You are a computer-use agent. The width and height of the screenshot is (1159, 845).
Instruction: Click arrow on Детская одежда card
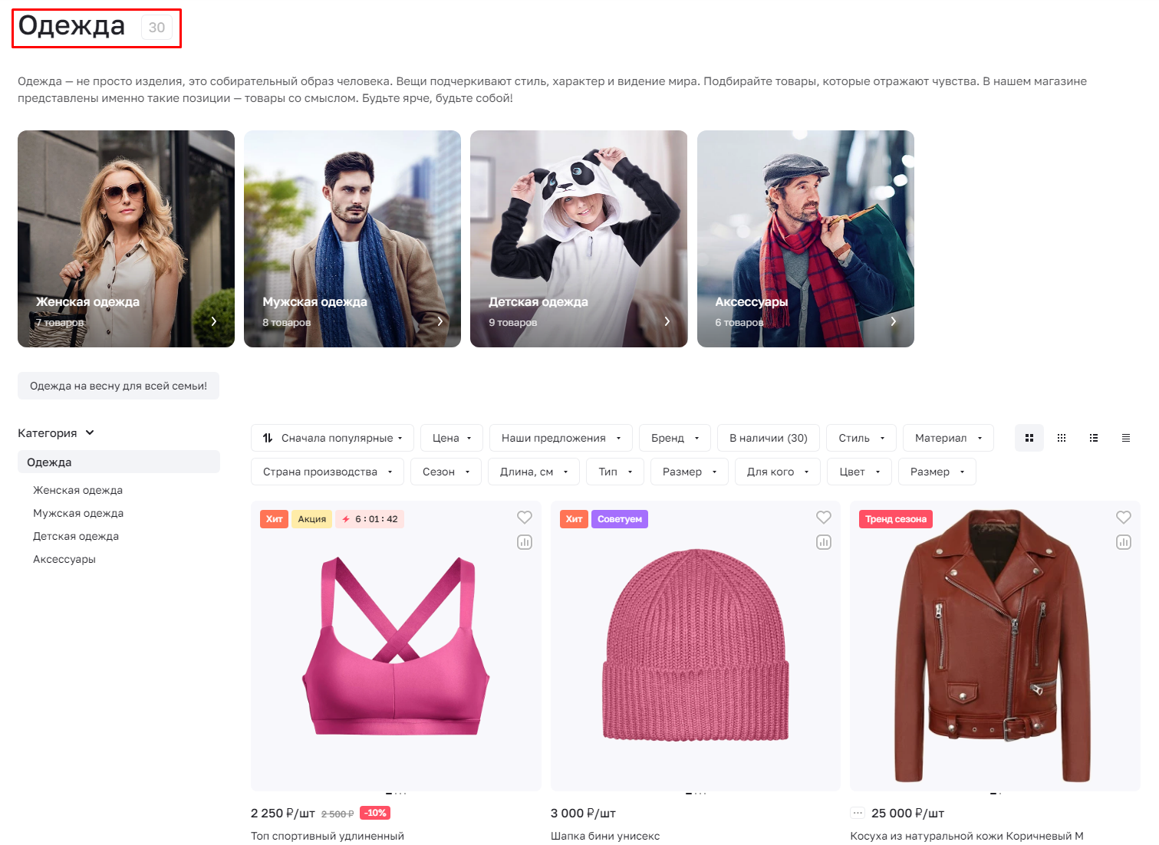click(667, 321)
